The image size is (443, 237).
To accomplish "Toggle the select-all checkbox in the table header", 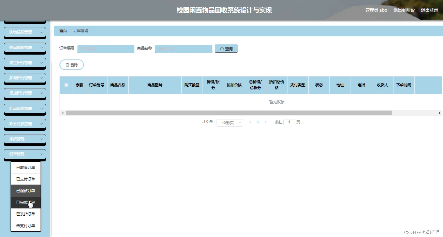I will click(x=66, y=85).
